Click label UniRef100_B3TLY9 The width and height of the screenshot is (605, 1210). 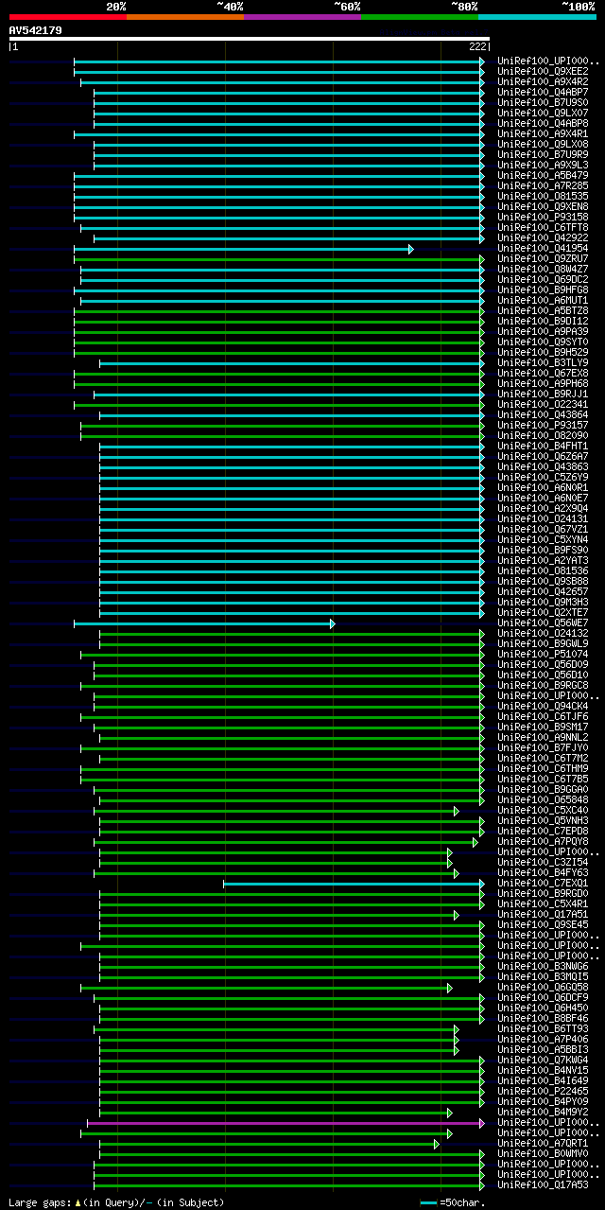tap(543, 363)
